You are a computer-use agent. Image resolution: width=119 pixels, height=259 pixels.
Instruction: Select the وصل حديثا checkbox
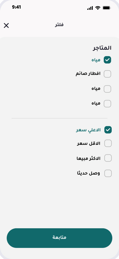coord(108,173)
